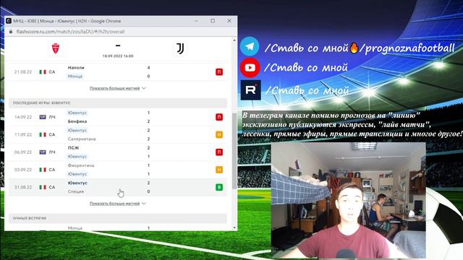Click Italy flag on 21.08.22 row
The width and height of the screenshot is (463, 260).
tap(43, 72)
